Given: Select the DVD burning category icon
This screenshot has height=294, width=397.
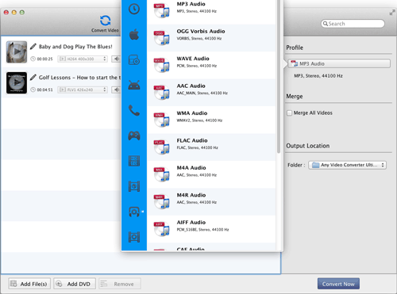Looking at the screenshot, I should 134,59.
